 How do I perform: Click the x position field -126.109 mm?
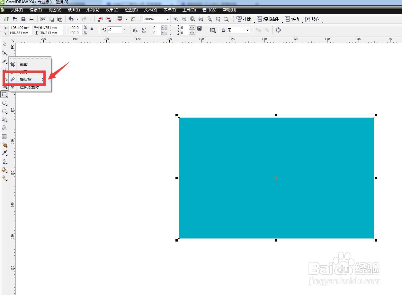coord(20,28)
